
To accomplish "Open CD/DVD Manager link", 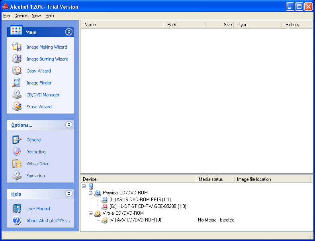I will point(43,95).
